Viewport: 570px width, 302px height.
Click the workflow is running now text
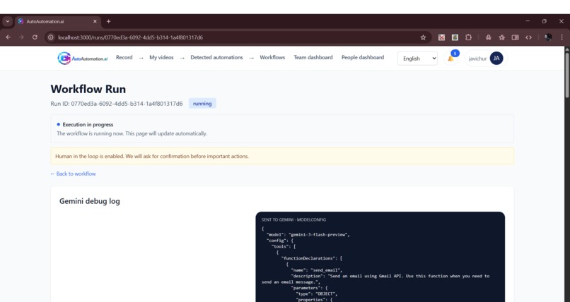pyautogui.click(x=132, y=133)
